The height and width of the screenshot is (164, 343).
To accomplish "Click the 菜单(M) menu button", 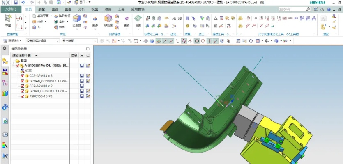I will (x=12, y=41).
